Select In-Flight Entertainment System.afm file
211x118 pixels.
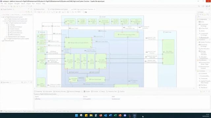[17, 19]
